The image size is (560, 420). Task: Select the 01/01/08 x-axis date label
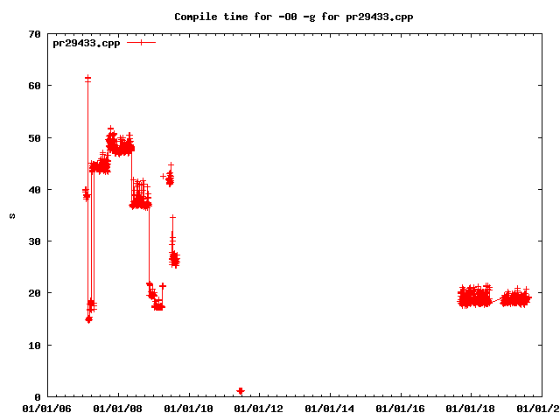click(118, 408)
